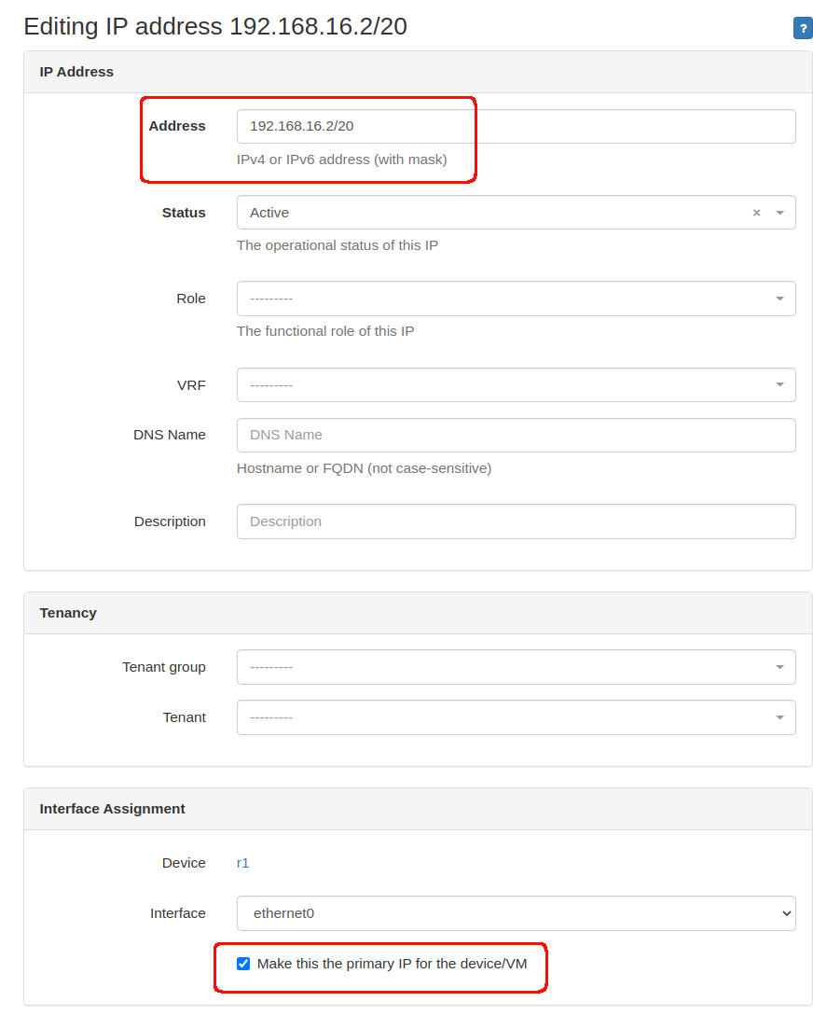813x1015 pixels.
Task: Focus the DNS Name input field
Action: 516,435
